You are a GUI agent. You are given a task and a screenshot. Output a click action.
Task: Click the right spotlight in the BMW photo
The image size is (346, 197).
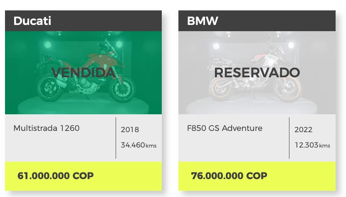[x=291, y=45]
